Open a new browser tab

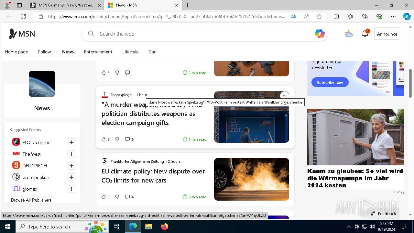(188, 5)
